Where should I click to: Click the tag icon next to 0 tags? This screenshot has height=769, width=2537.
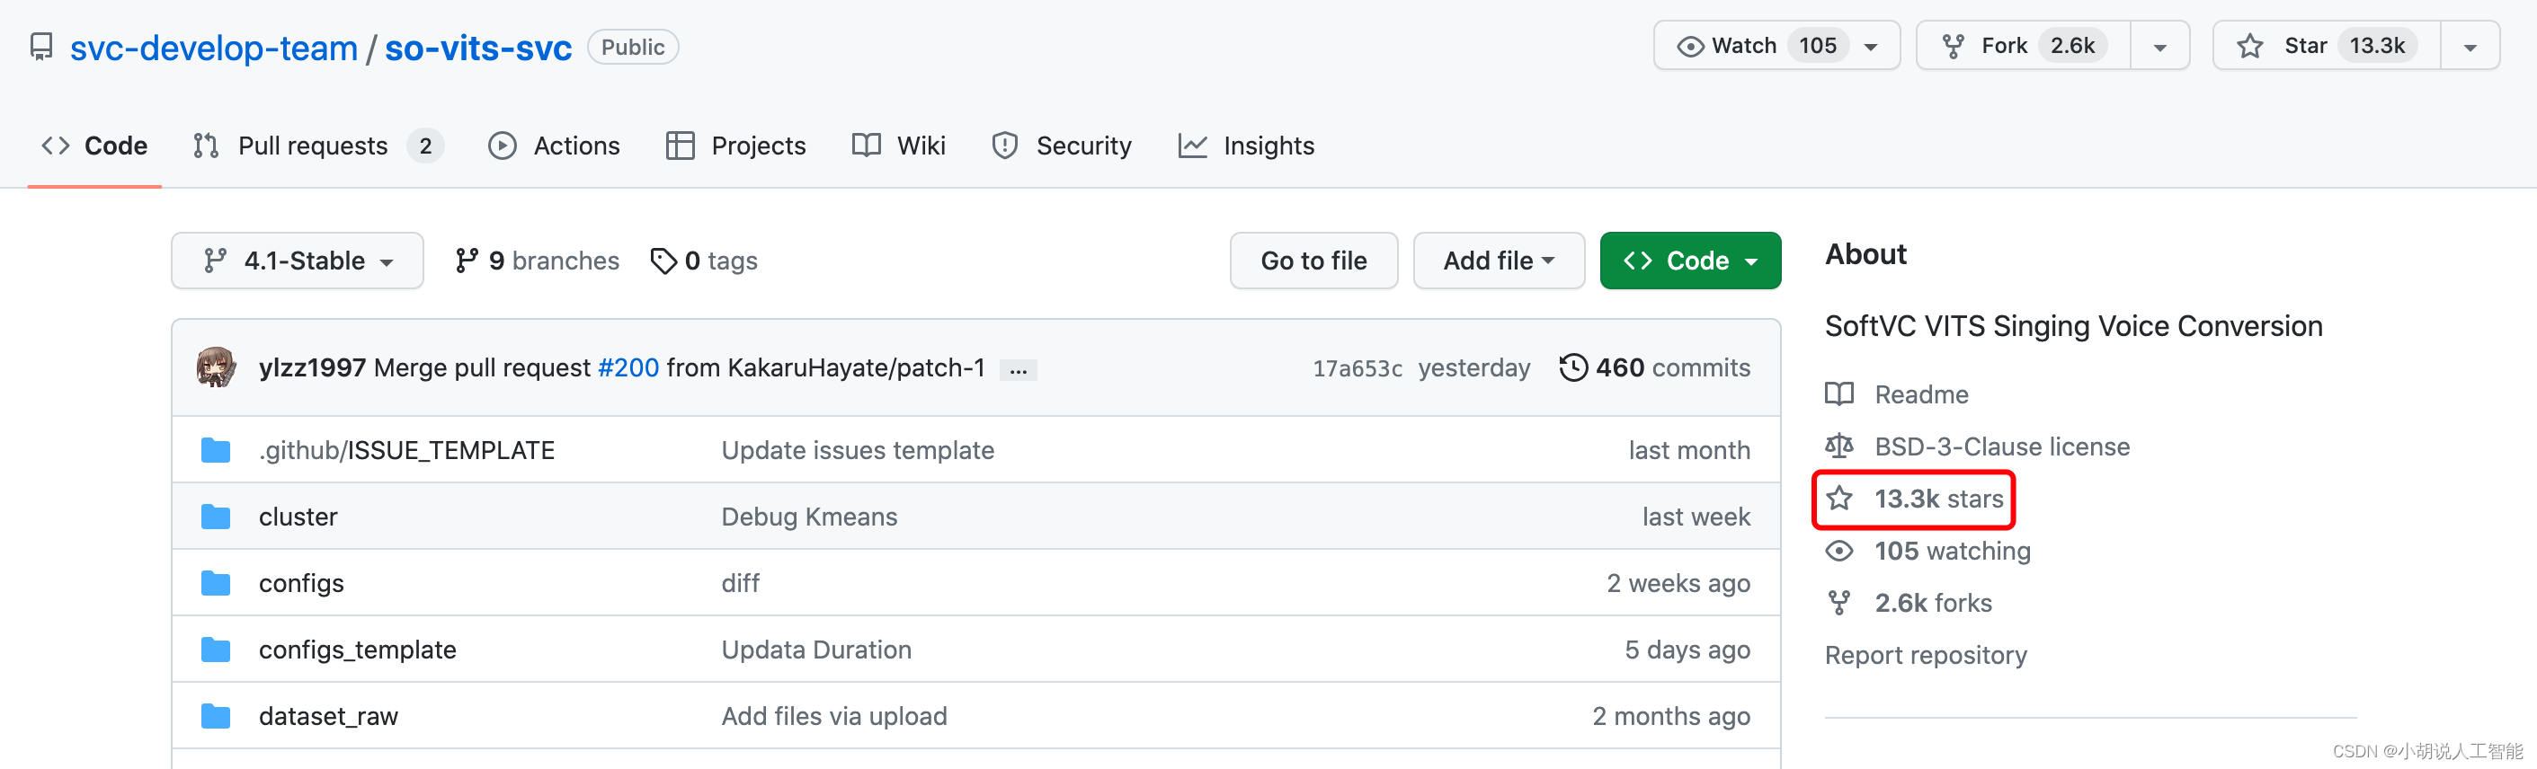pyautogui.click(x=663, y=261)
